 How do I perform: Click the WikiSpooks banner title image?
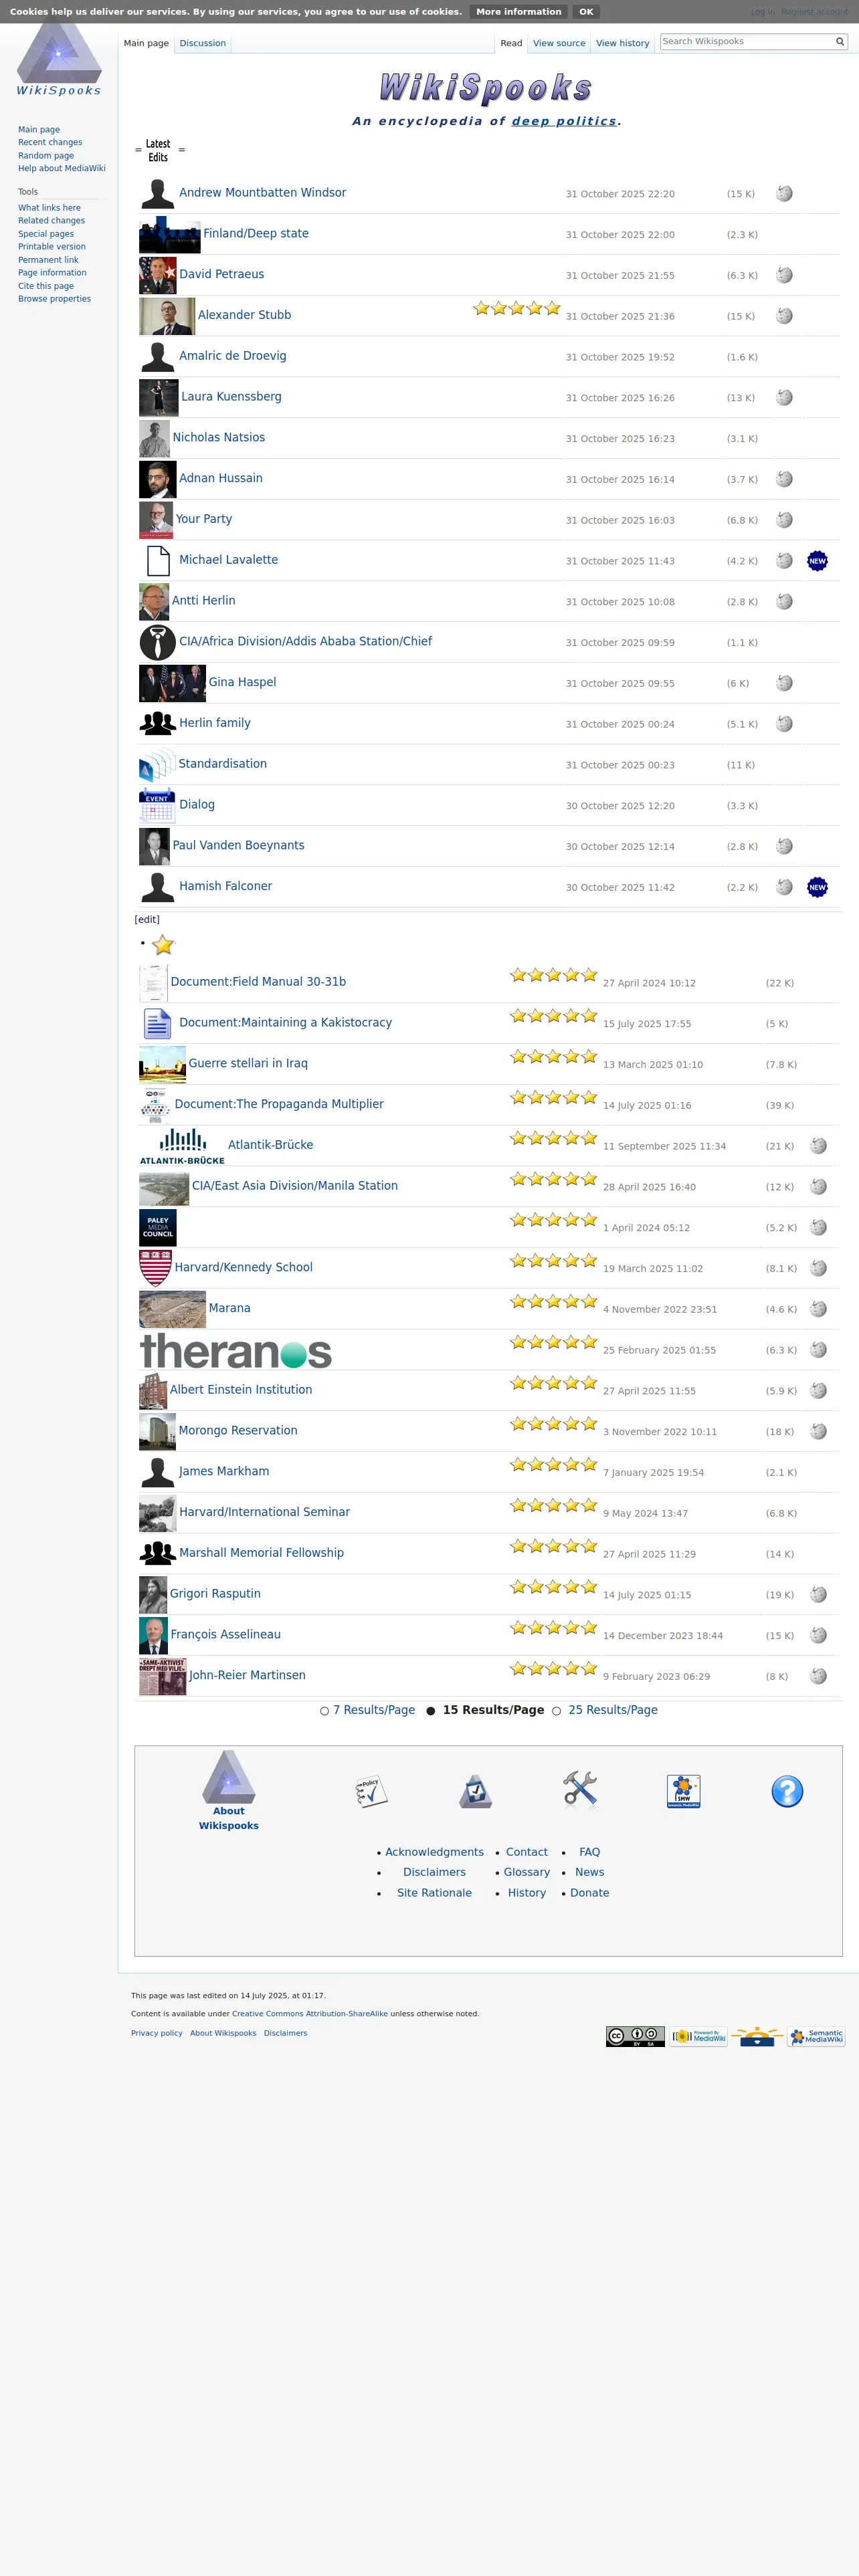pos(486,88)
